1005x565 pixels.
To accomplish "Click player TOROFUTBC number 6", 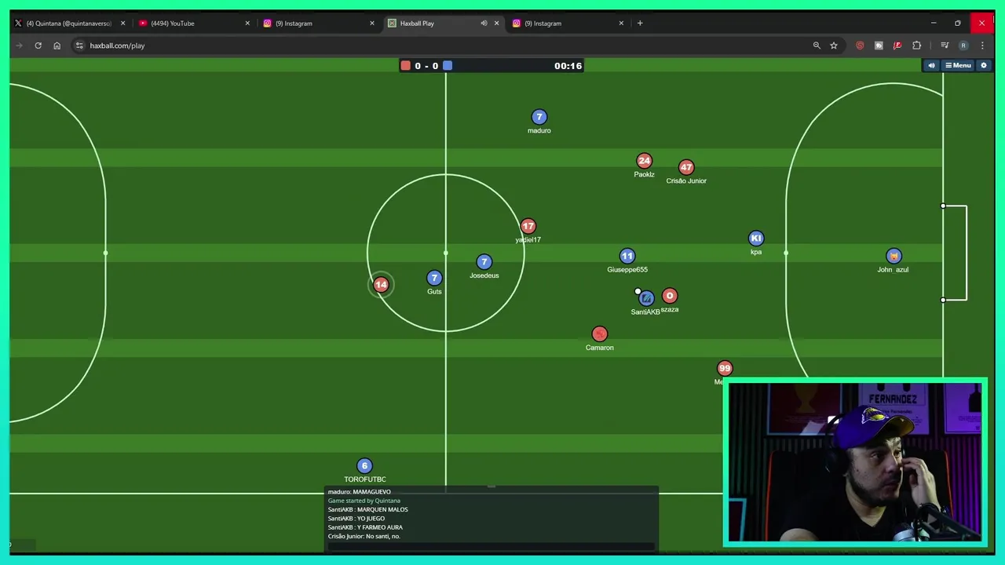I will (x=364, y=466).
